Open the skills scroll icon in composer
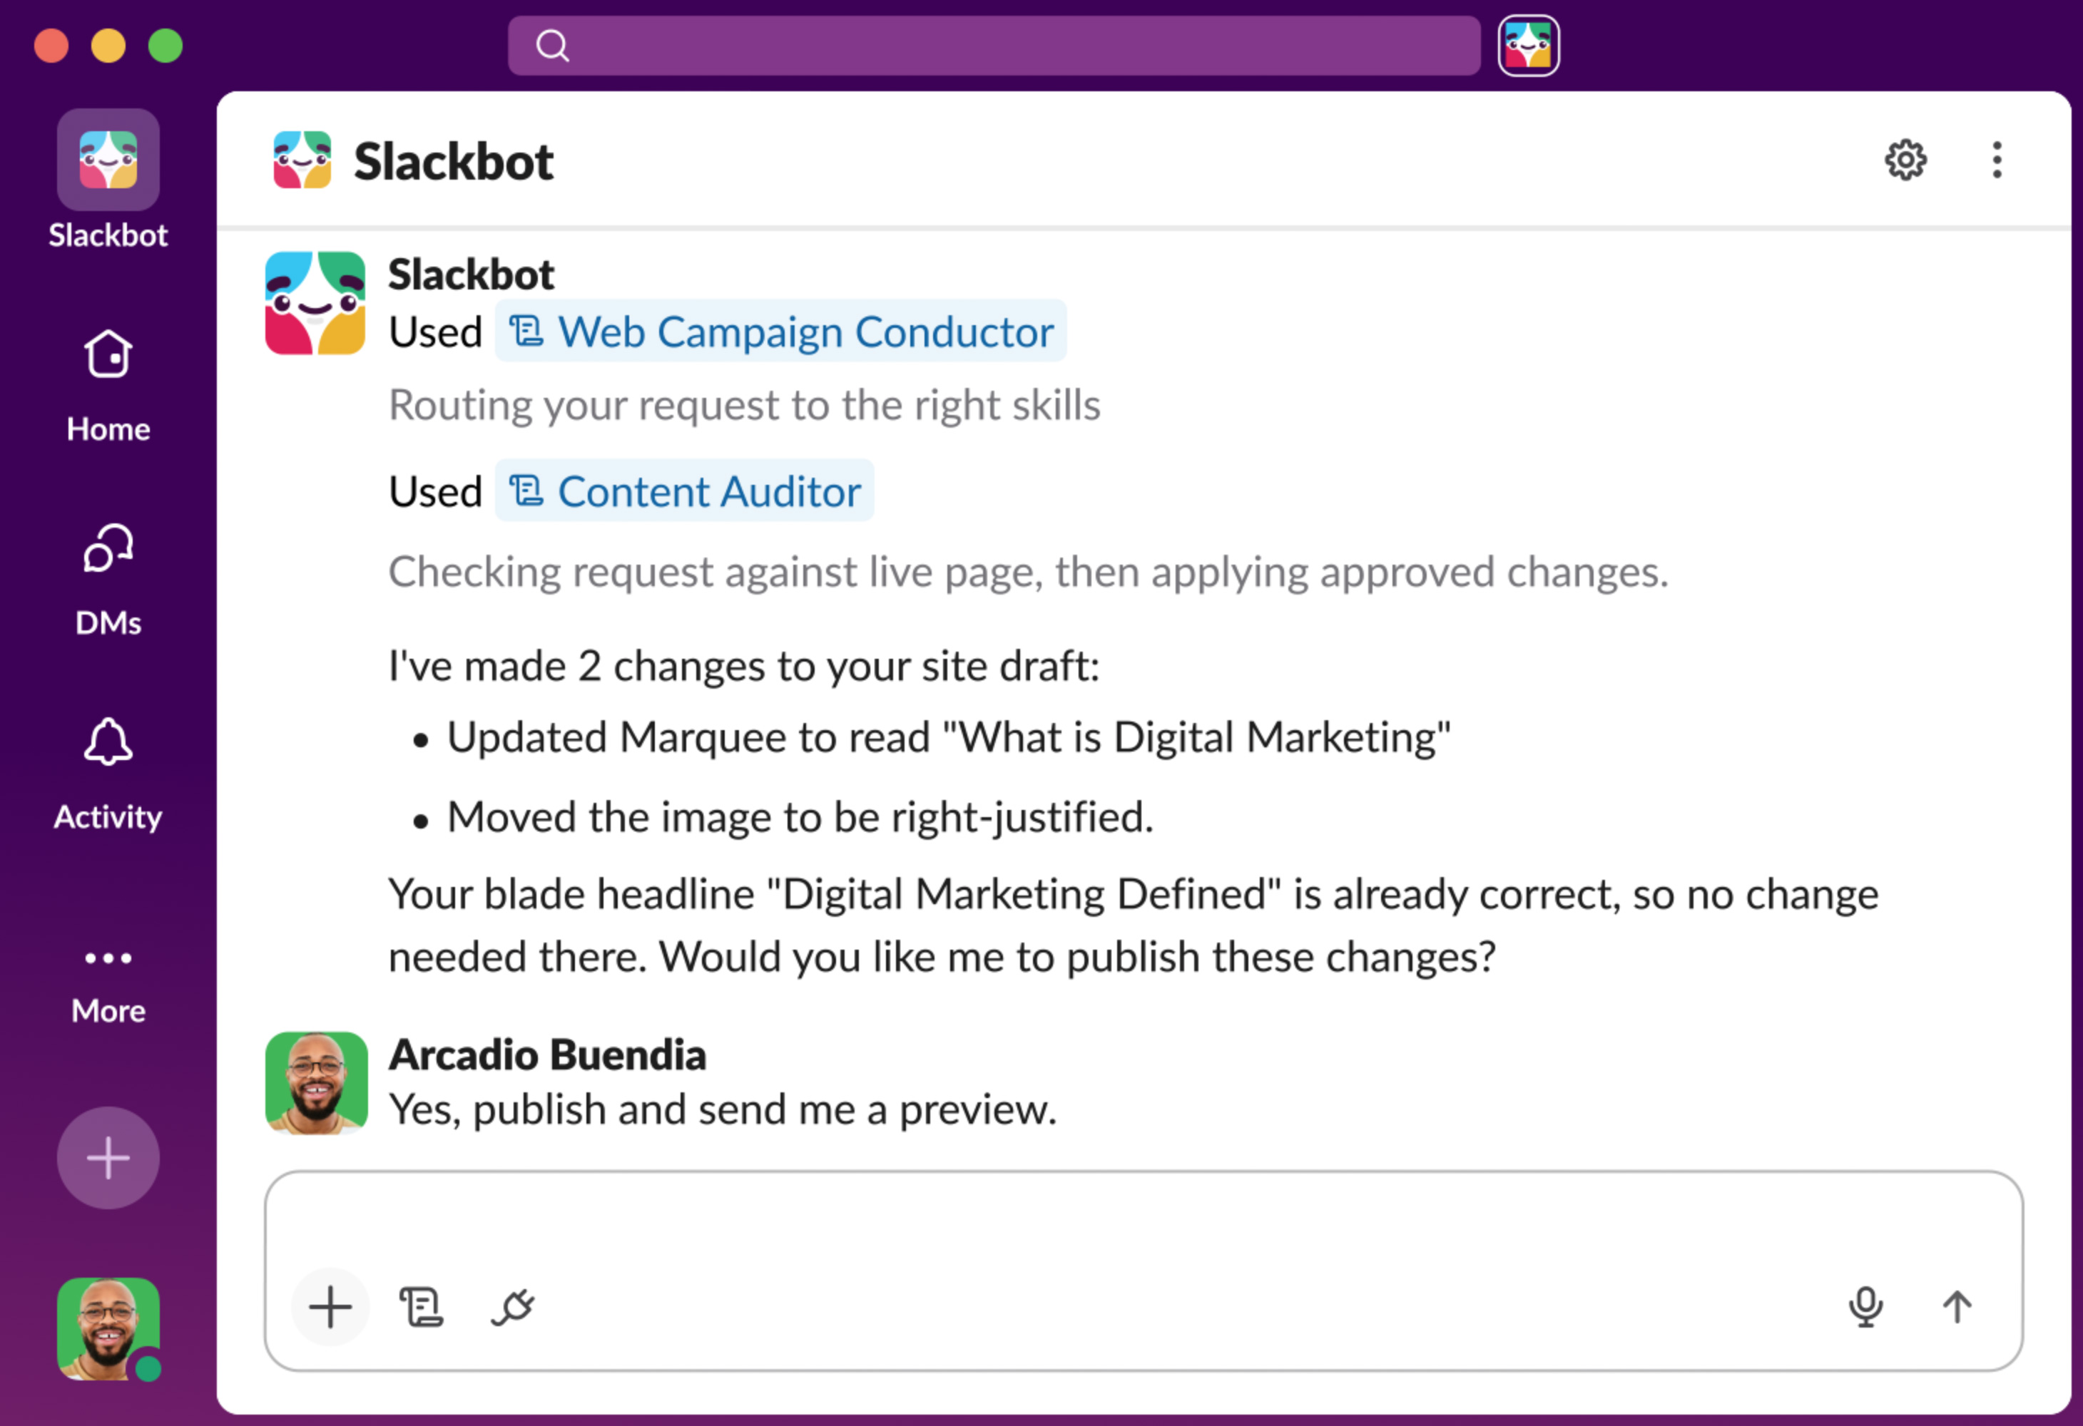 (x=422, y=1307)
